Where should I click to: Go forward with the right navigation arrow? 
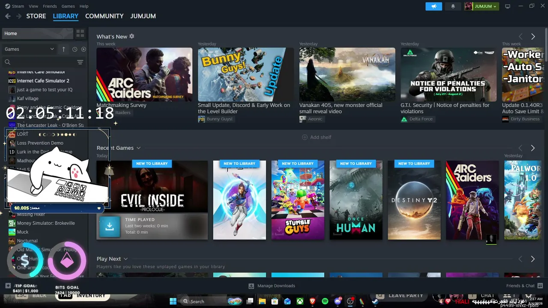[x=18, y=16]
